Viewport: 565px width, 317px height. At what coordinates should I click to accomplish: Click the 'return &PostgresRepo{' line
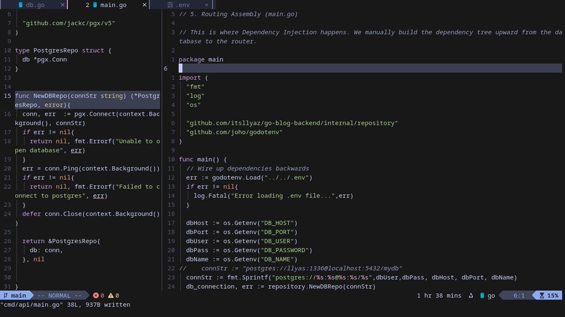(61, 241)
